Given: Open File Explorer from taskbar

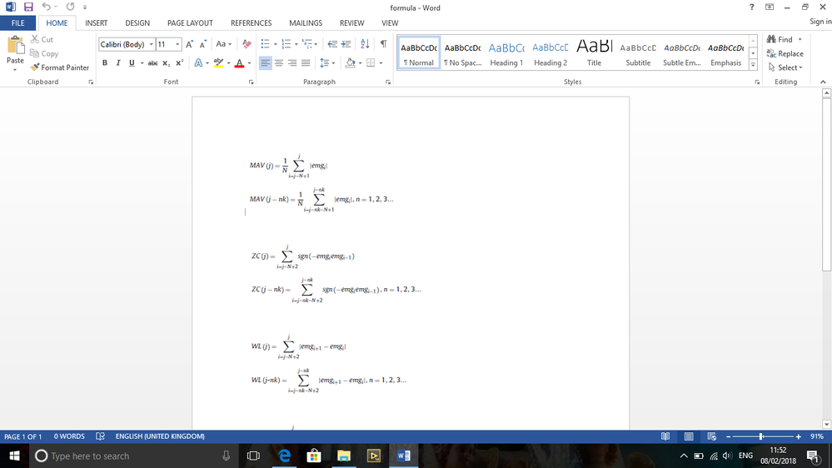Looking at the screenshot, I should (344, 456).
